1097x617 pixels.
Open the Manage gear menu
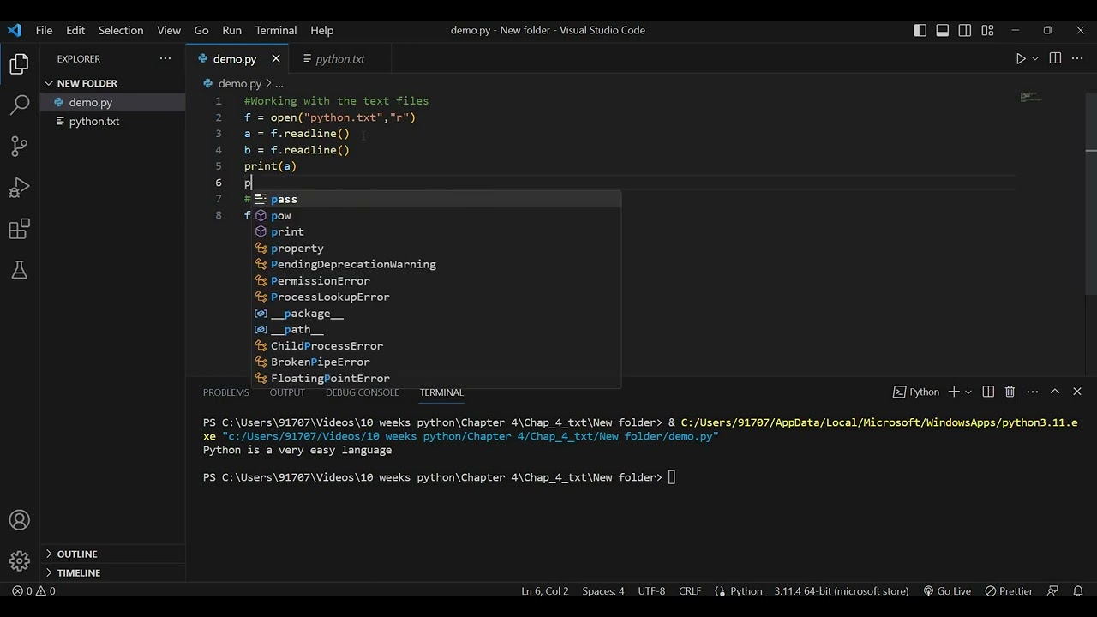tap(19, 561)
